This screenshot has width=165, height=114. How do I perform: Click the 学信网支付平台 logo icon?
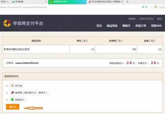tap(7, 23)
